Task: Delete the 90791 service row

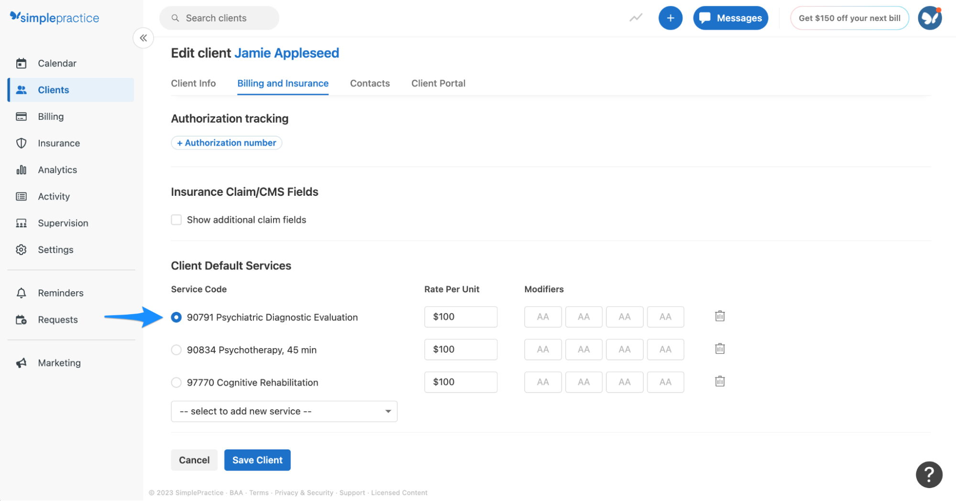Action: click(720, 316)
